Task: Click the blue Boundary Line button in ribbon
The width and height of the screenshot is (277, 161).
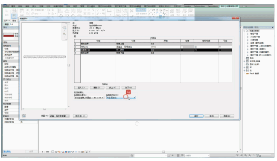Action: [141, 10]
